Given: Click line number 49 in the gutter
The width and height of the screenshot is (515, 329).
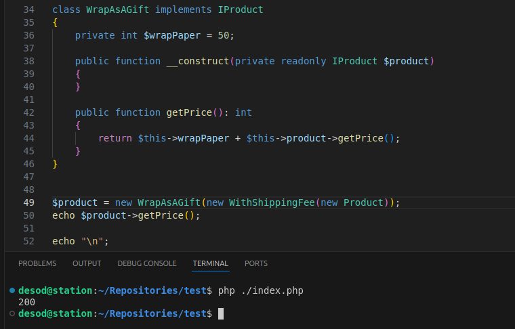Looking at the screenshot, I should click(x=28, y=202).
